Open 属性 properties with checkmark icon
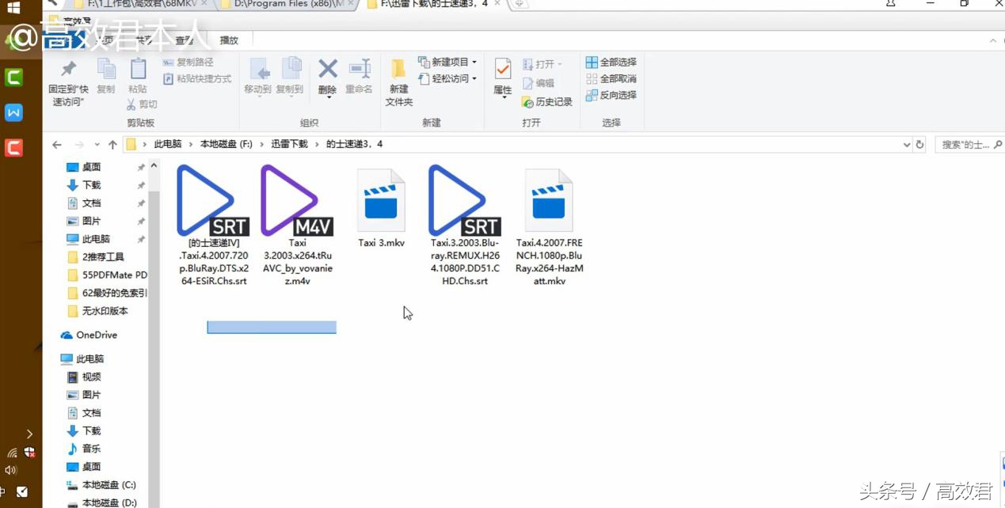The height and width of the screenshot is (508, 1005). point(503,78)
